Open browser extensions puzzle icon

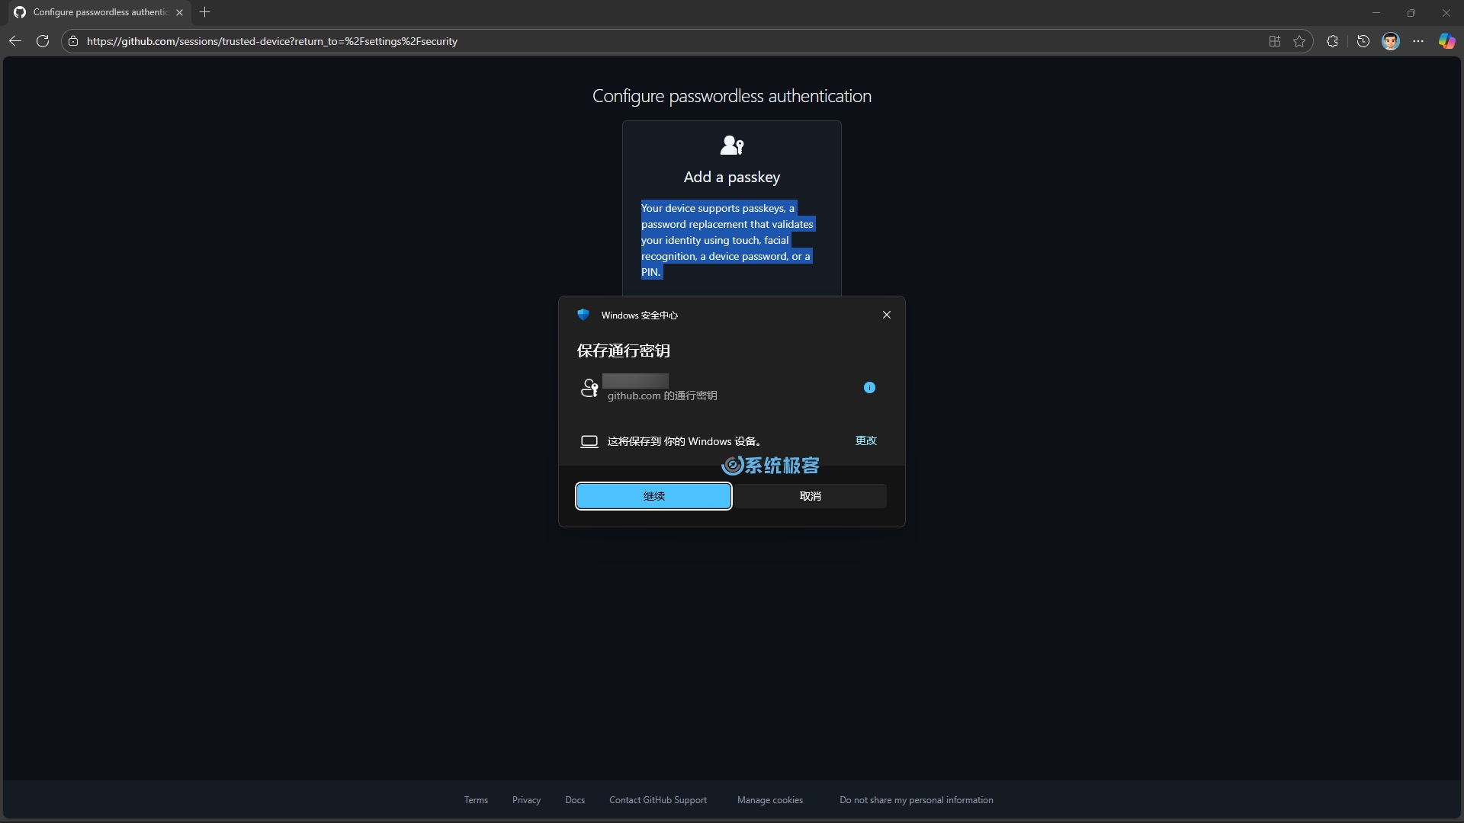(1332, 41)
